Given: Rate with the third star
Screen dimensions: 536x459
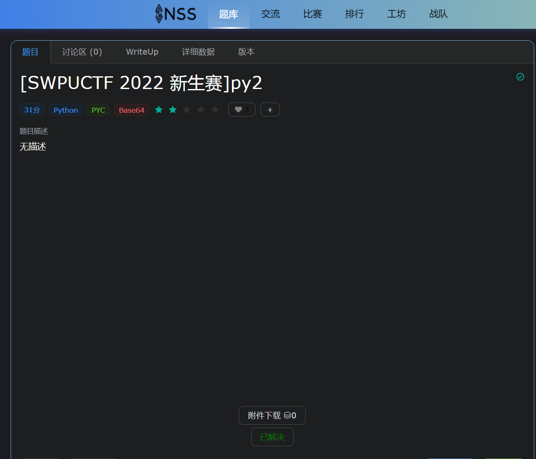Looking at the screenshot, I should pos(187,110).
